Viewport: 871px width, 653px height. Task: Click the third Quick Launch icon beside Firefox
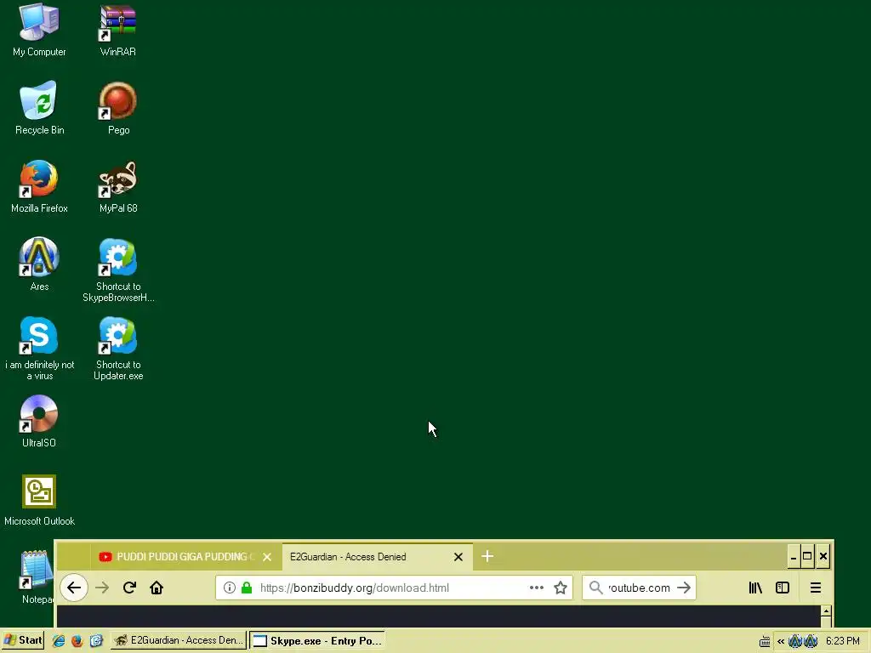(96, 641)
